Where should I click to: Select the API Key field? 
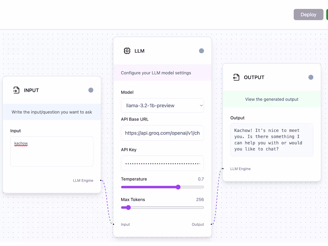tap(162, 163)
